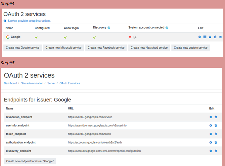Go to Dashboard breadcrumb

[x=10, y=83]
